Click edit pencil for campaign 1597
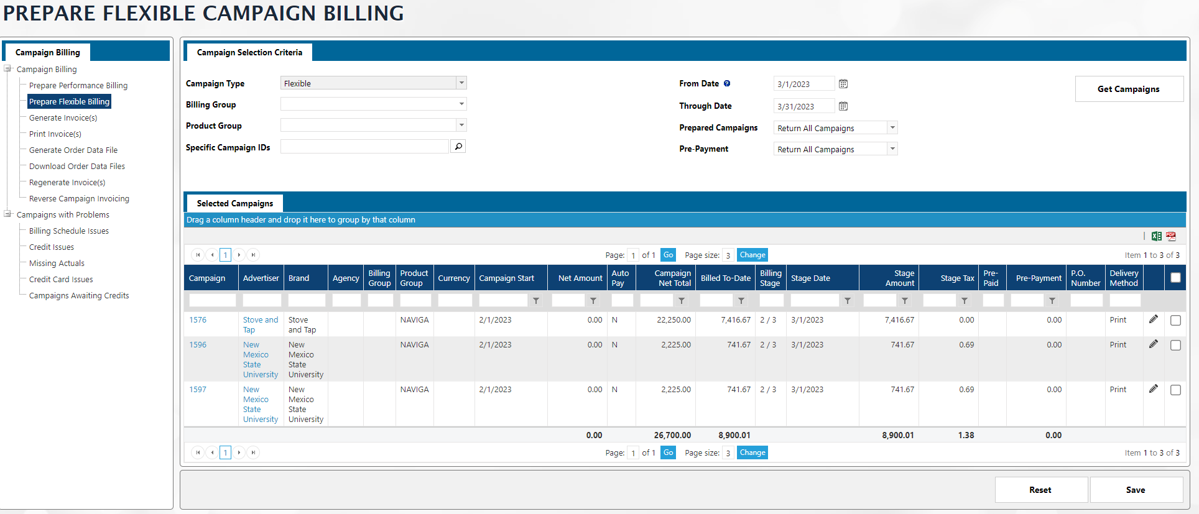This screenshot has width=1199, height=514. click(x=1154, y=389)
